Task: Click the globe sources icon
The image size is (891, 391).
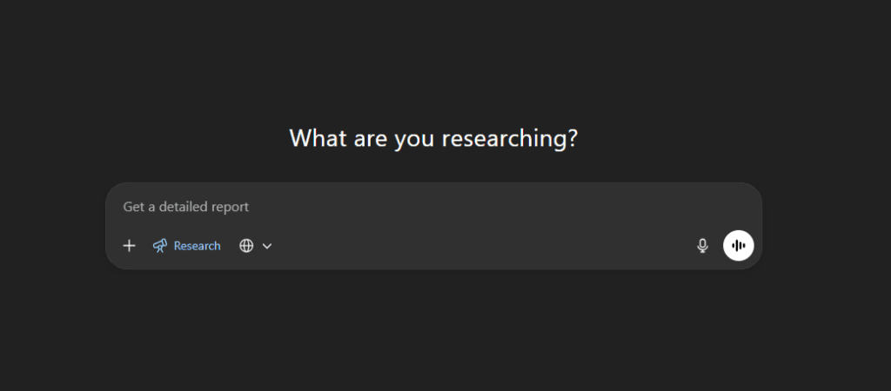Action: (247, 246)
